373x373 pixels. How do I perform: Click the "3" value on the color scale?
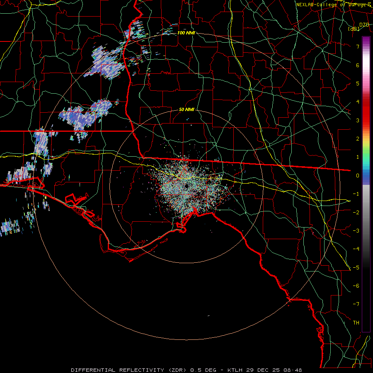(358, 120)
